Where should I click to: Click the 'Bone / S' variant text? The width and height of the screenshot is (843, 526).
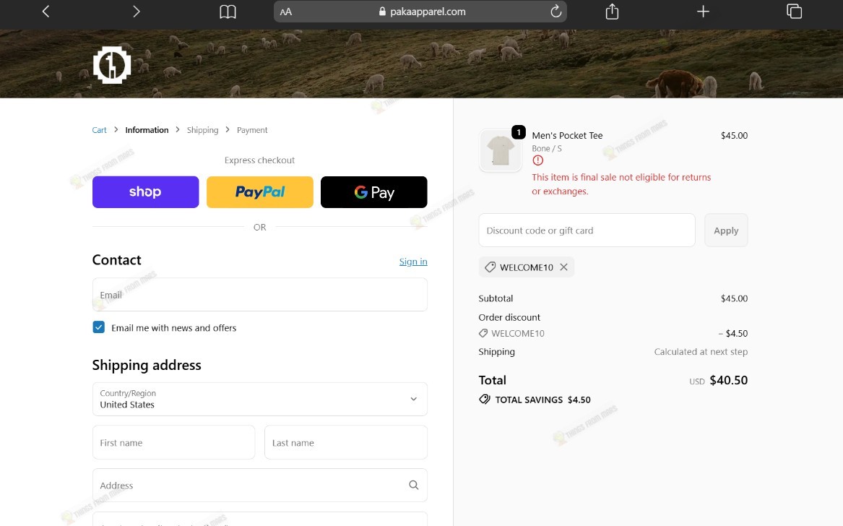click(x=547, y=148)
